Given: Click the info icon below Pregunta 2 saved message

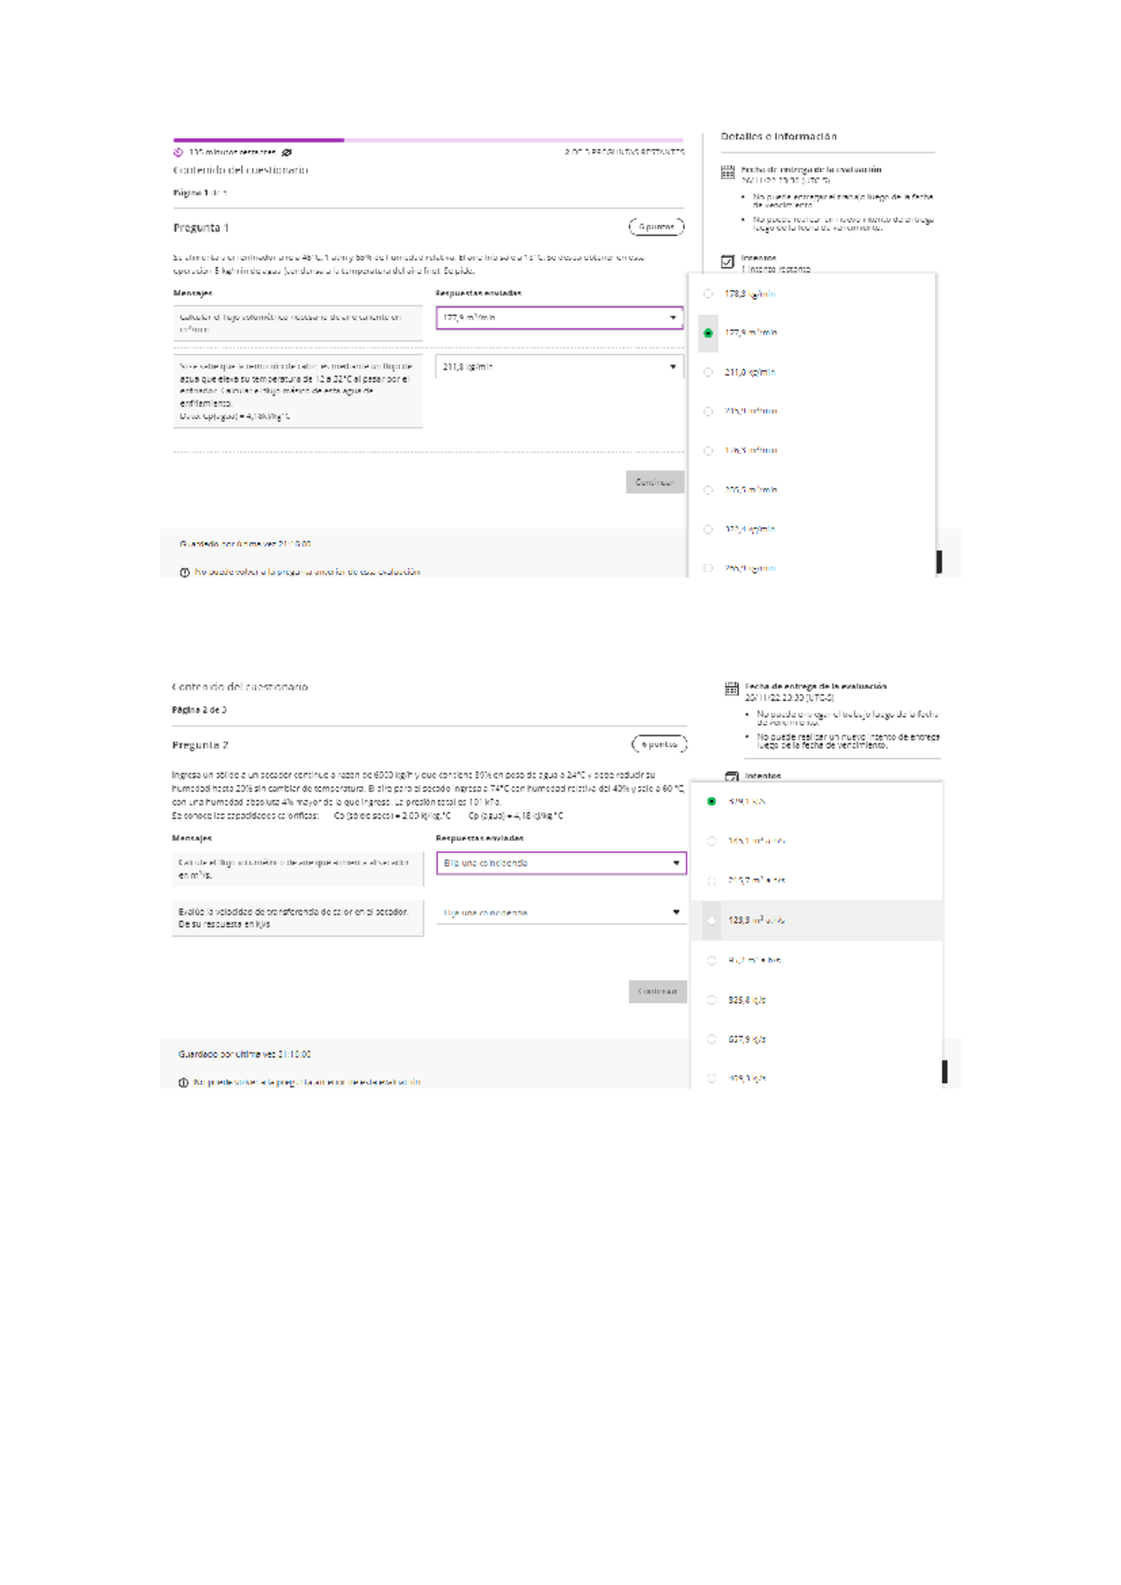Looking at the screenshot, I should (183, 1082).
